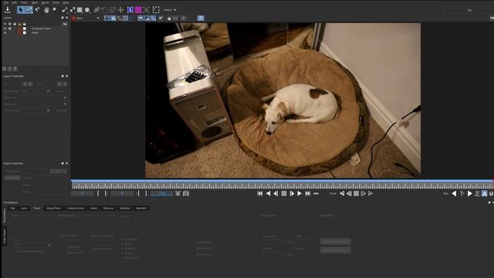Toggle the magenta Show Planar Grid icon
The image size is (494, 278).
coord(138,10)
